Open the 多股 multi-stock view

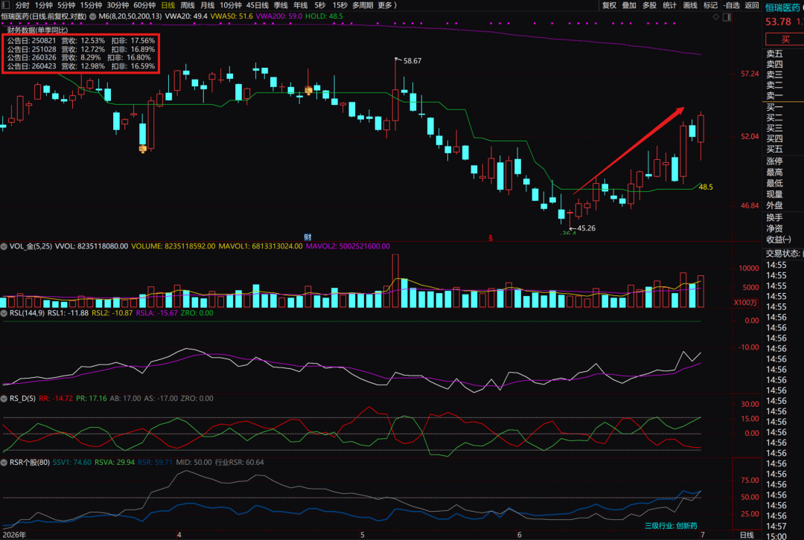tap(650, 5)
